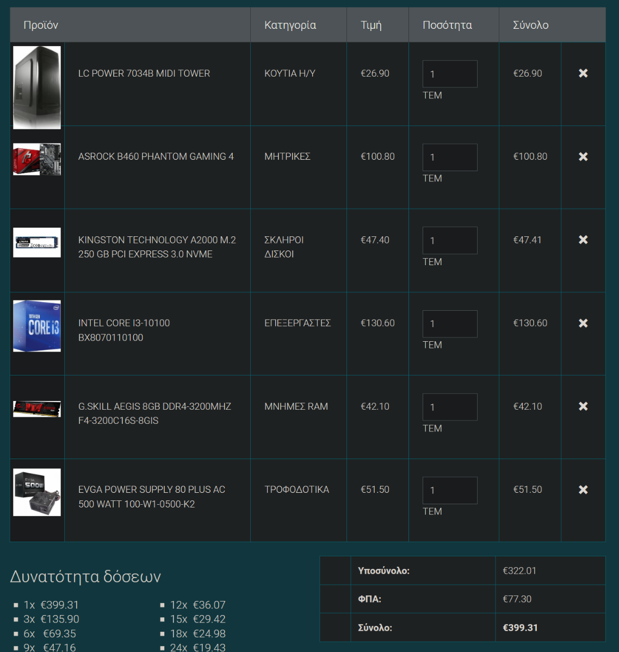Select the 18x €24.98 installment option
Viewport: 619px width, 652px height.
[x=198, y=634]
